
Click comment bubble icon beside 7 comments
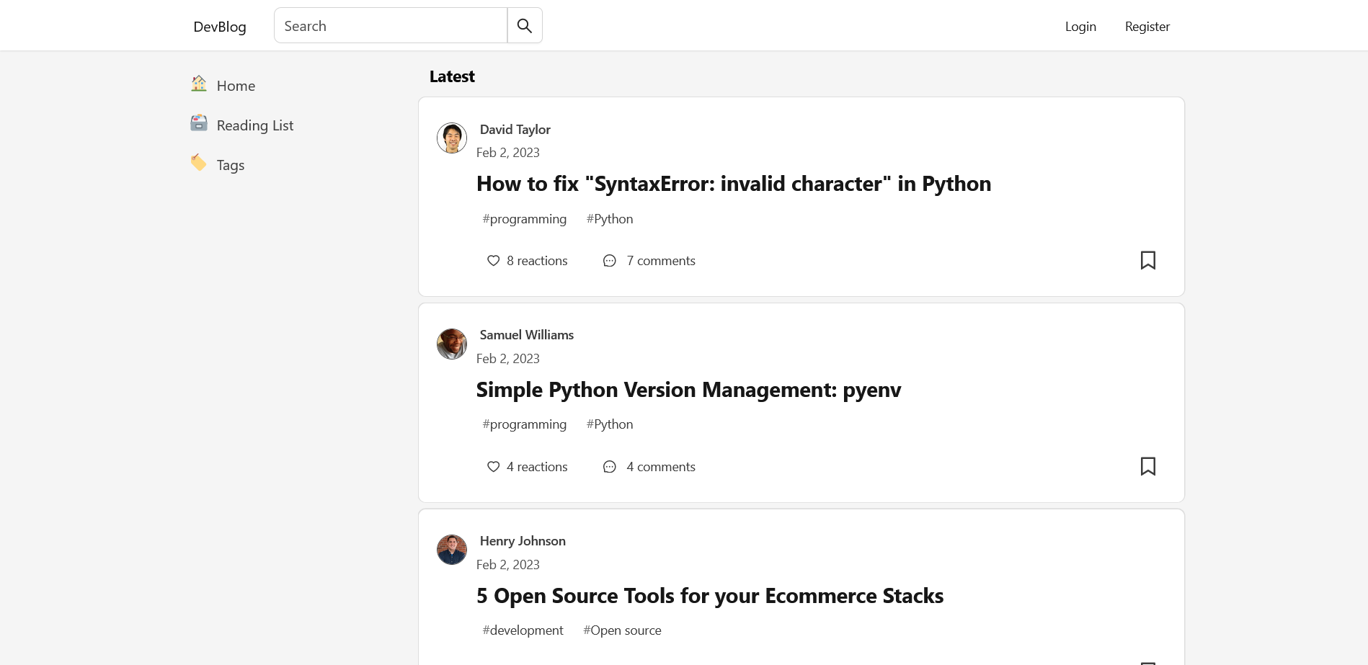[x=610, y=261]
